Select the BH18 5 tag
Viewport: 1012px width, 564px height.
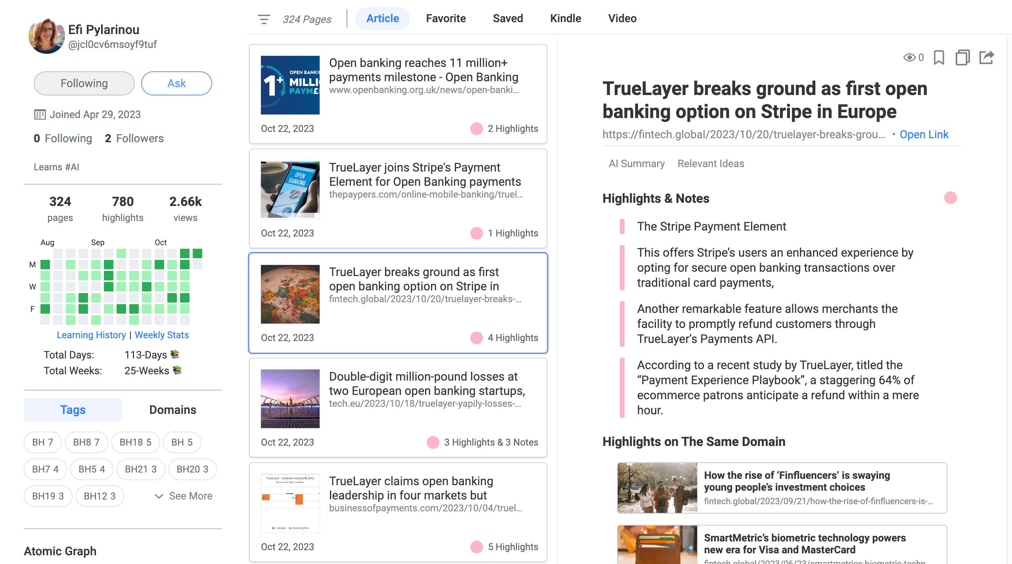pos(136,442)
